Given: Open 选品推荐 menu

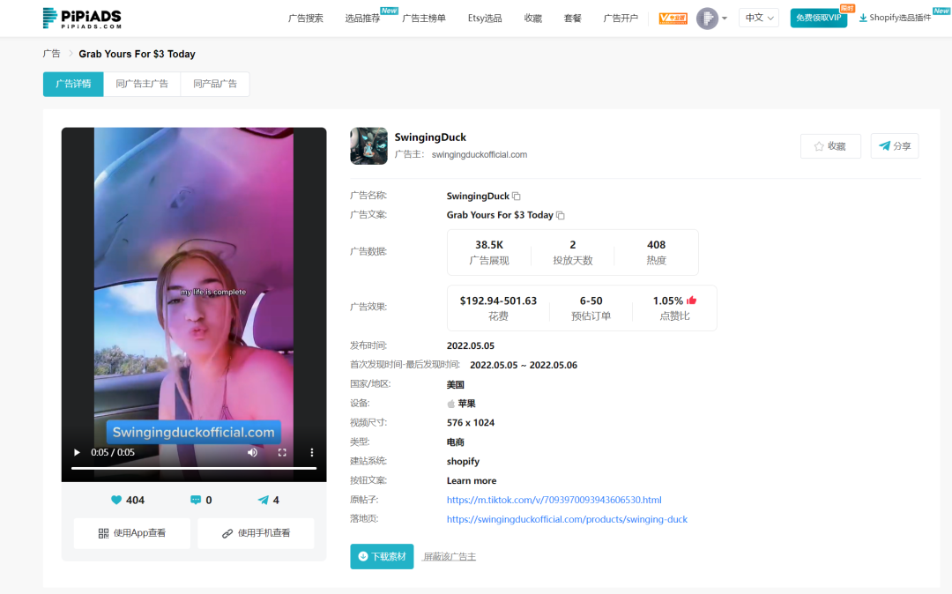Looking at the screenshot, I should [362, 19].
